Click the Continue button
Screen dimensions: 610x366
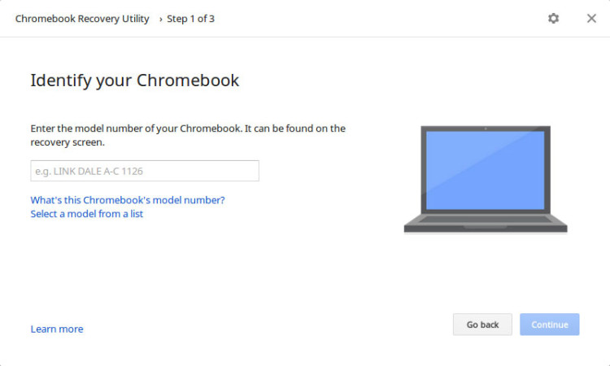point(550,325)
